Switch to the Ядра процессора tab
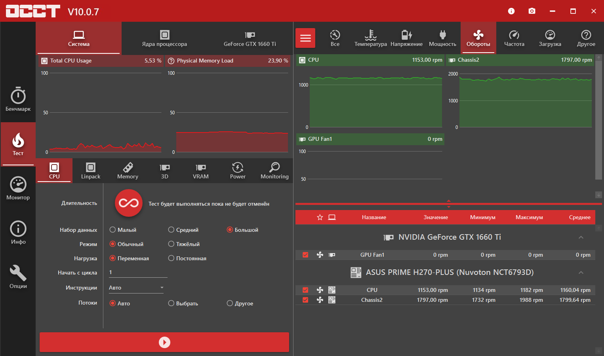604x356 pixels. pos(164,38)
